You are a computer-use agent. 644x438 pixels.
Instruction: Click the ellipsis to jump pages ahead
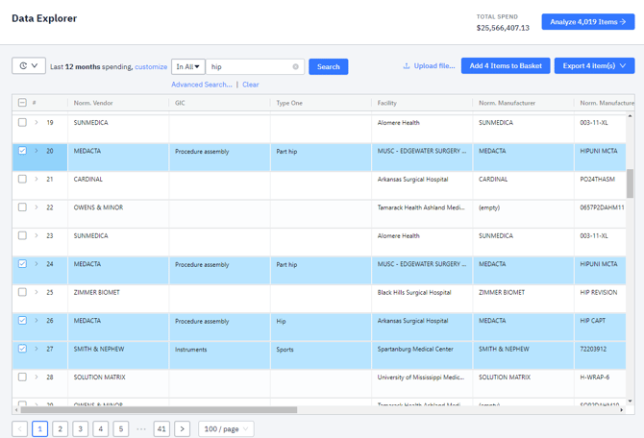tap(141, 428)
